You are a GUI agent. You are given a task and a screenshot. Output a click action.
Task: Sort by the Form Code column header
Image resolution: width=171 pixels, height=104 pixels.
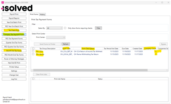66,49
